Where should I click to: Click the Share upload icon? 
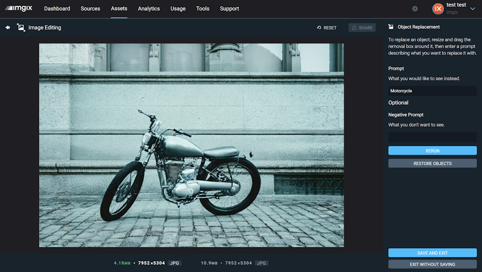pyautogui.click(x=354, y=27)
